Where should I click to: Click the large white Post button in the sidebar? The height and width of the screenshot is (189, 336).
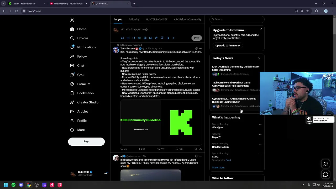tap(86, 141)
